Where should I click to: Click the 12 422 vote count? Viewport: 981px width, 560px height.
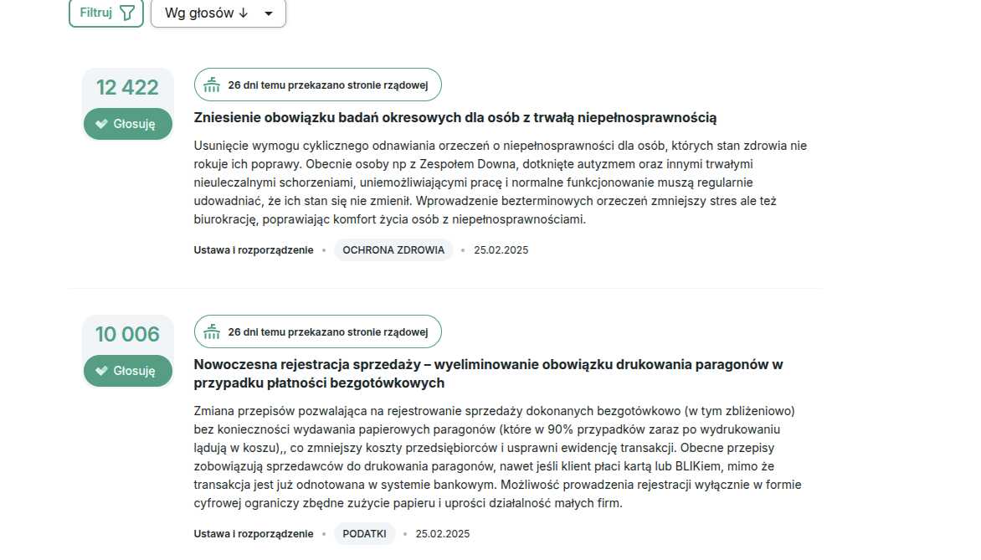click(x=127, y=88)
